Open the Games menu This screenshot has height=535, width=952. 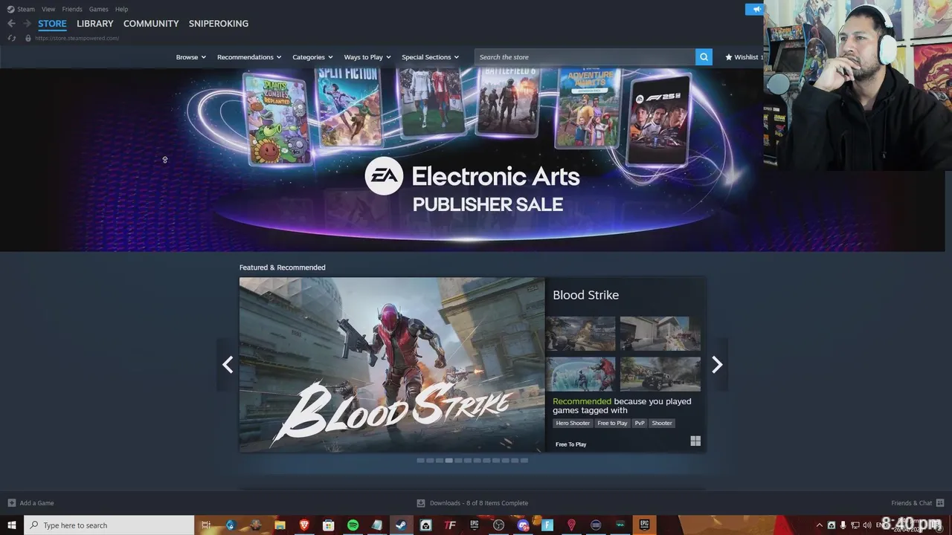point(98,9)
